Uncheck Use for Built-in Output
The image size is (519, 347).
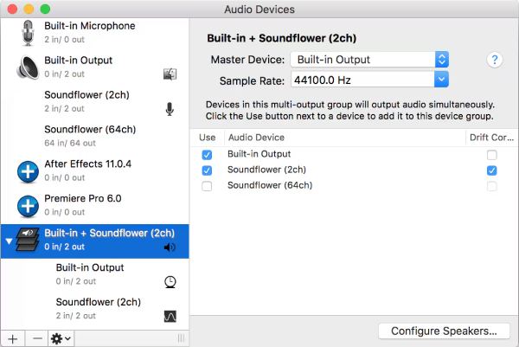click(207, 155)
